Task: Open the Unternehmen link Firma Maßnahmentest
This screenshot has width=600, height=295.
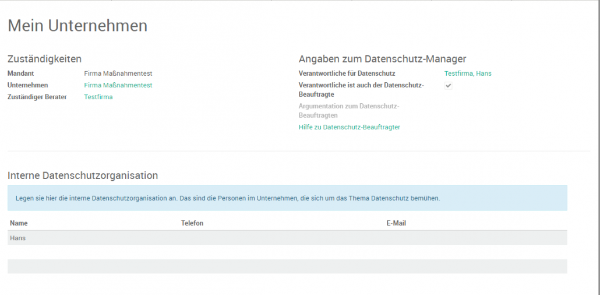Action: 118,85
